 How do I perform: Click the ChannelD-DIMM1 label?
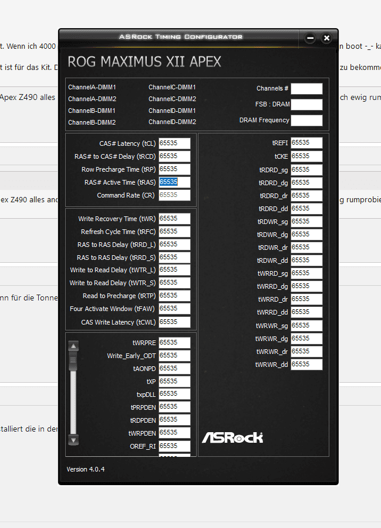coord(172,111)
